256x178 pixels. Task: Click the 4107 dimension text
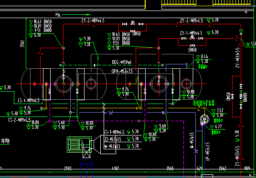[x=116, y=168]
